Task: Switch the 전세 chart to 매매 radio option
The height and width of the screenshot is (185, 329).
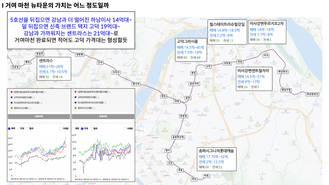Action: 73,129
